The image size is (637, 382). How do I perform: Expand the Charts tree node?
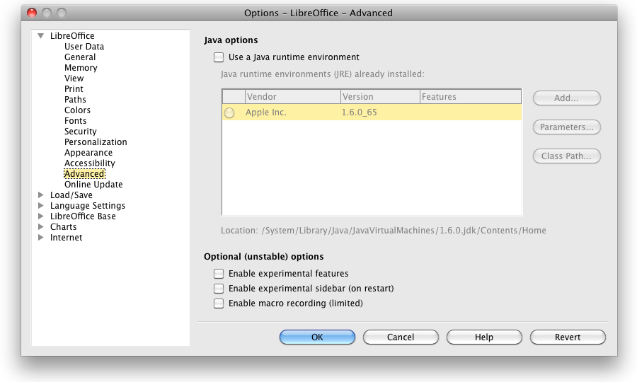point(40,226)
